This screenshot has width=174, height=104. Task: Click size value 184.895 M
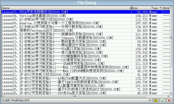tap(143, 38)
